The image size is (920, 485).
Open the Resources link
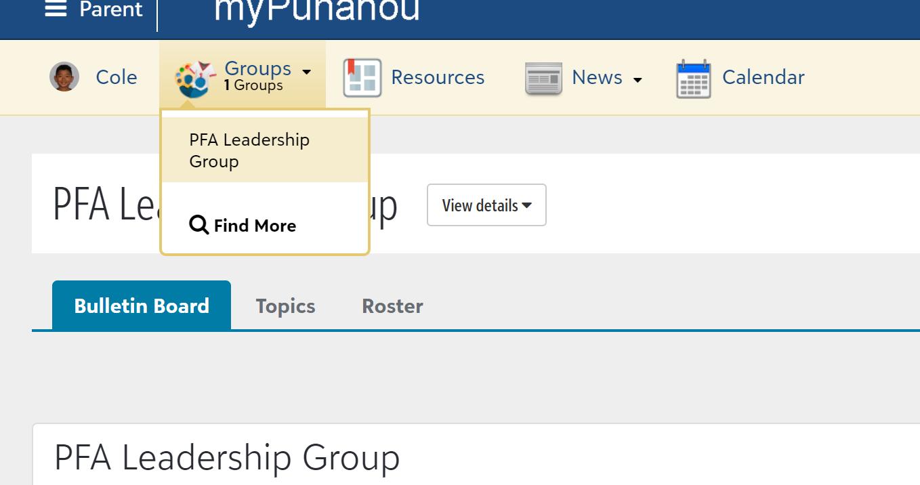(438, 77)
